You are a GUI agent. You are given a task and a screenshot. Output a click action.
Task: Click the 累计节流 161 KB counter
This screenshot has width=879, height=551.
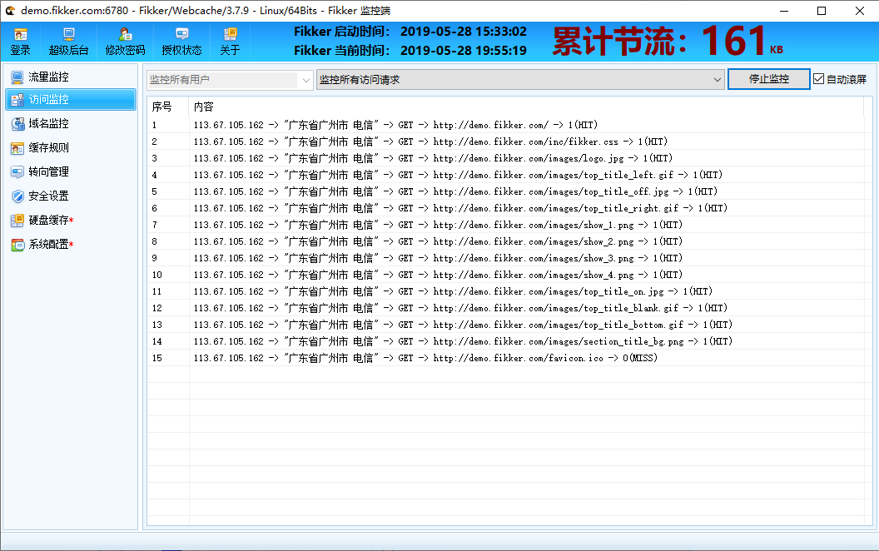point(667,41)
